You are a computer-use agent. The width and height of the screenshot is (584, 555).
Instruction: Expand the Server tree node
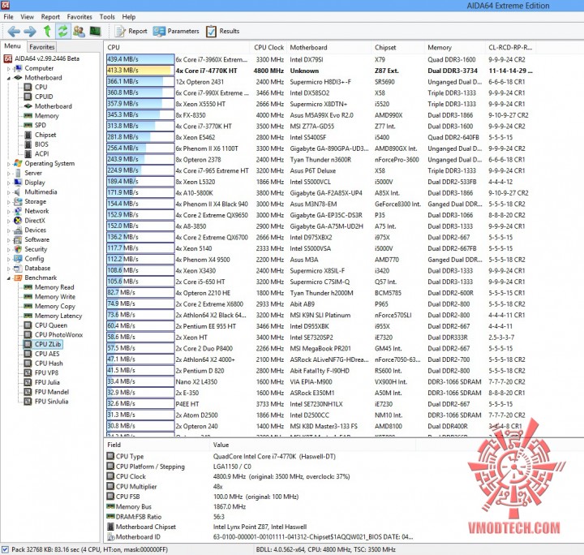9,173
